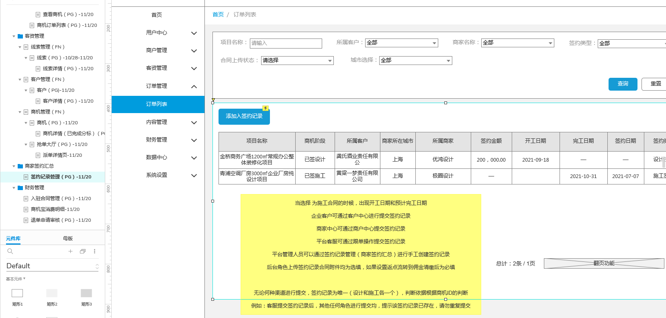This screenshot has height=318, width=666.
Task: Collapse the 商机管理(FN) tree node
Action: 20,112
